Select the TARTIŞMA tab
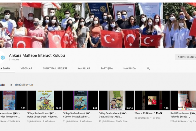The image size is (196, 131). [107, 68]
